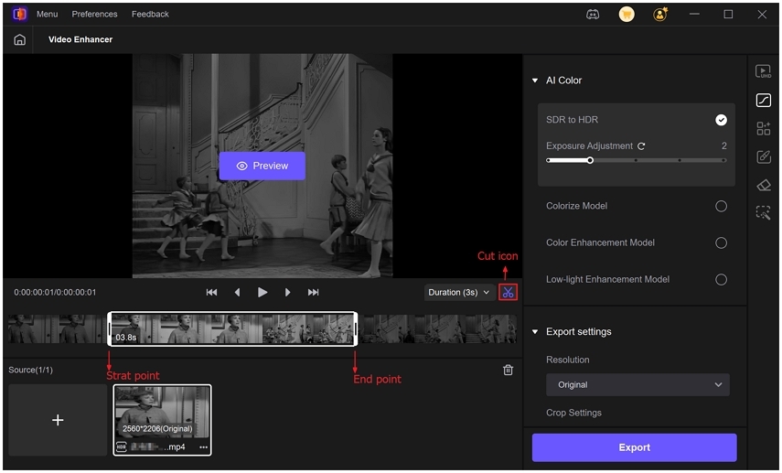
Task: Open Preferences
Action: (95, 14)
